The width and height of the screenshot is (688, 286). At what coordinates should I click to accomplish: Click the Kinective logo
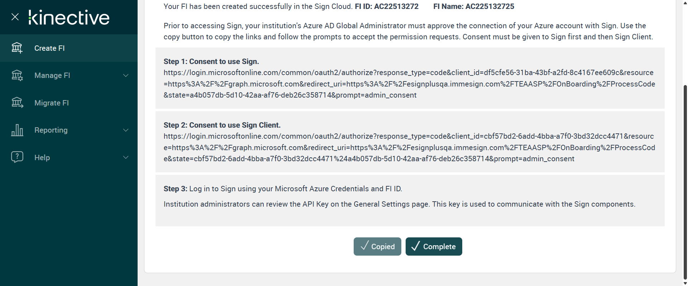click(x=69, y=17)
